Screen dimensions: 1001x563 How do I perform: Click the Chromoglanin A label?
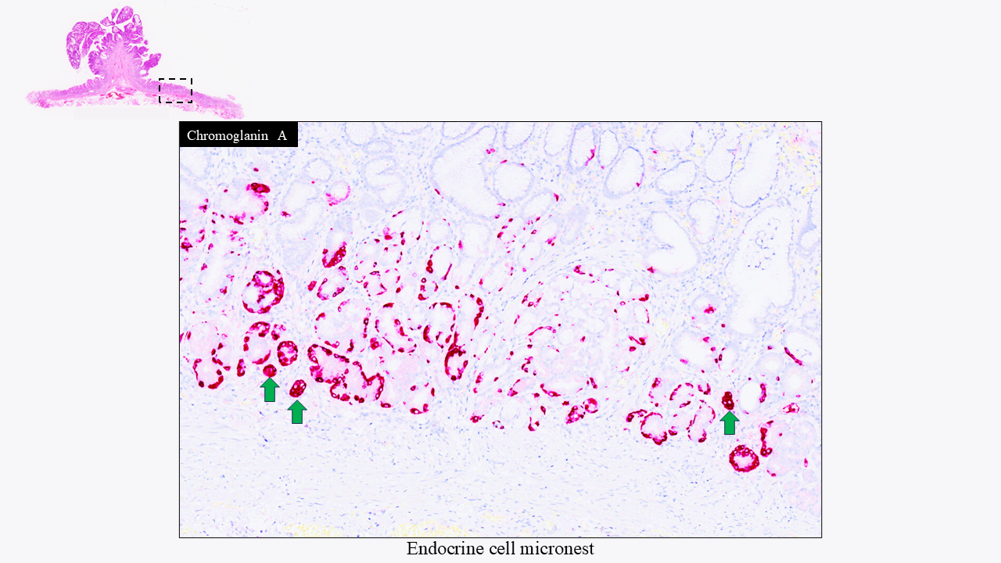[238, 134]
